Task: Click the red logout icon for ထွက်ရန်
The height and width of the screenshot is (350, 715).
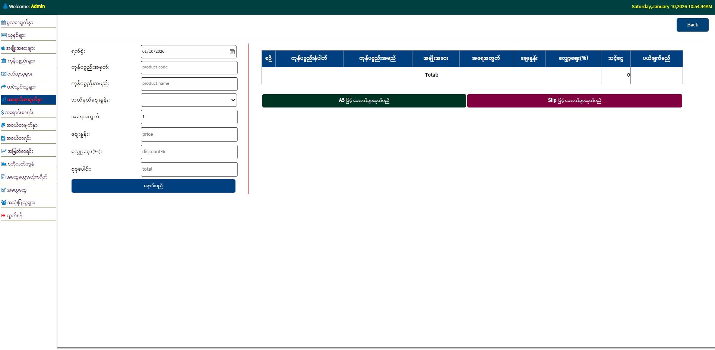Action: [x=3, y=215]
